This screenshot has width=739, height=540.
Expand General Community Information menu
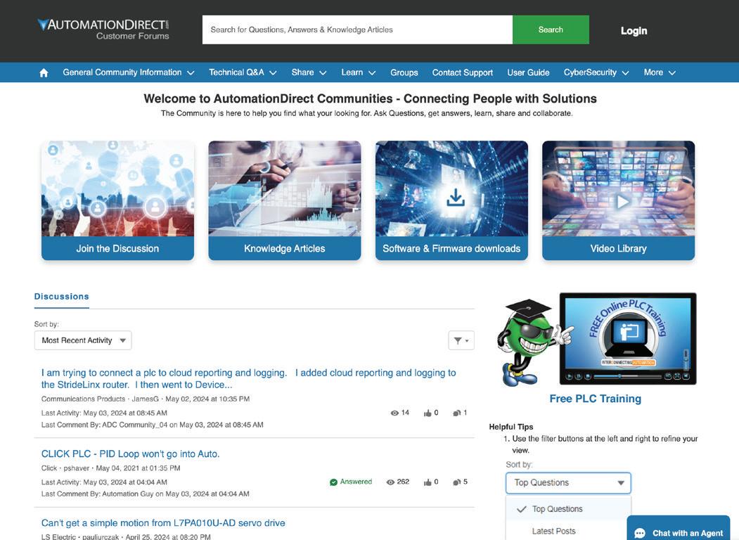click(x=128, y=72)
